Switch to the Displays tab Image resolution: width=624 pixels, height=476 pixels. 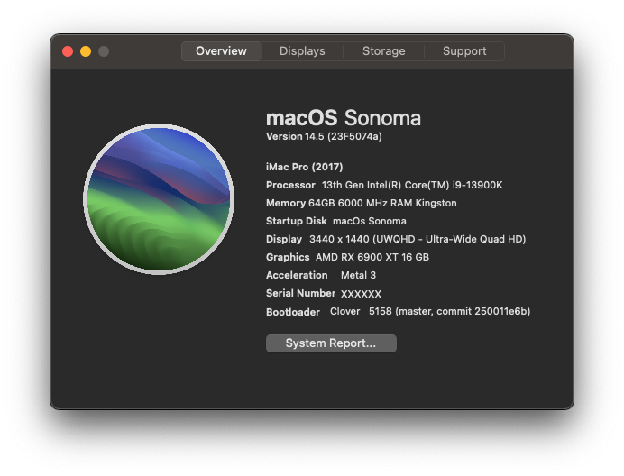click(x=302, y=51)
